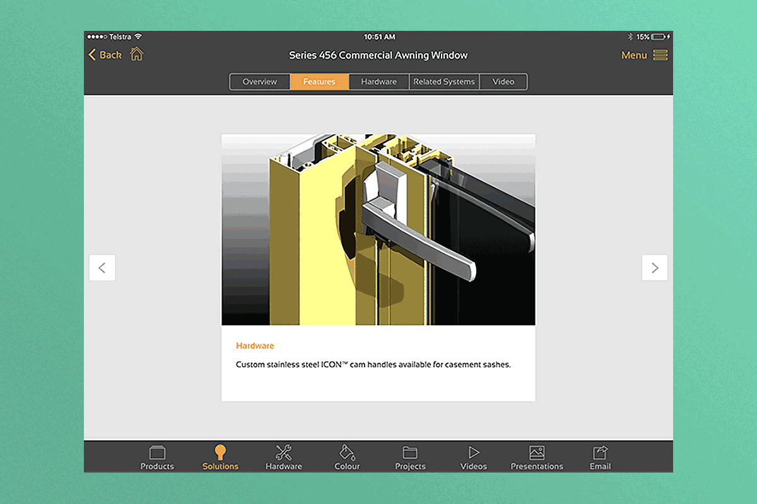Tap the Home icon in header
This screenshot has width=757, height=504.
137,55
